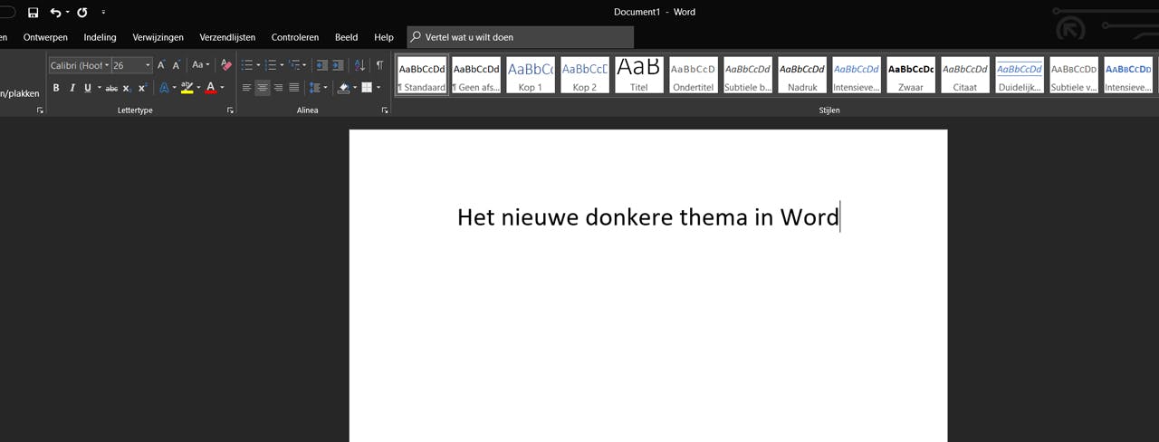Switch to the Verwijzingen tab
Viewport: 1159px width, 442px height.
tap(158, 37)
